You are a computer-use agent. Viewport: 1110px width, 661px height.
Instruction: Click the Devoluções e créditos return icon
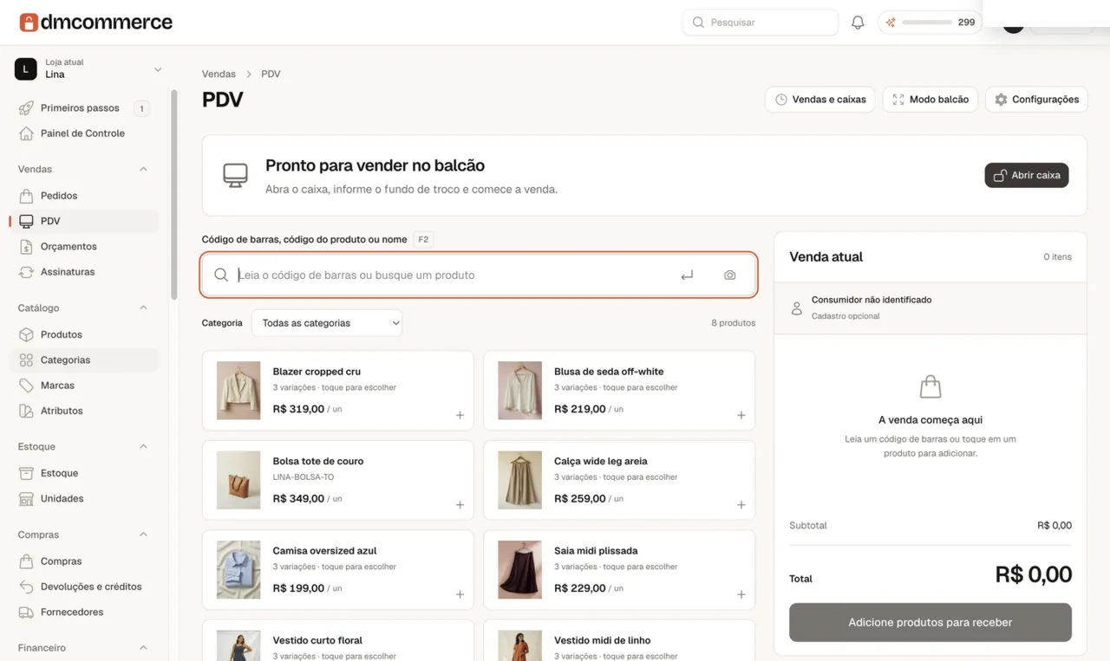[x=26, y=586]
